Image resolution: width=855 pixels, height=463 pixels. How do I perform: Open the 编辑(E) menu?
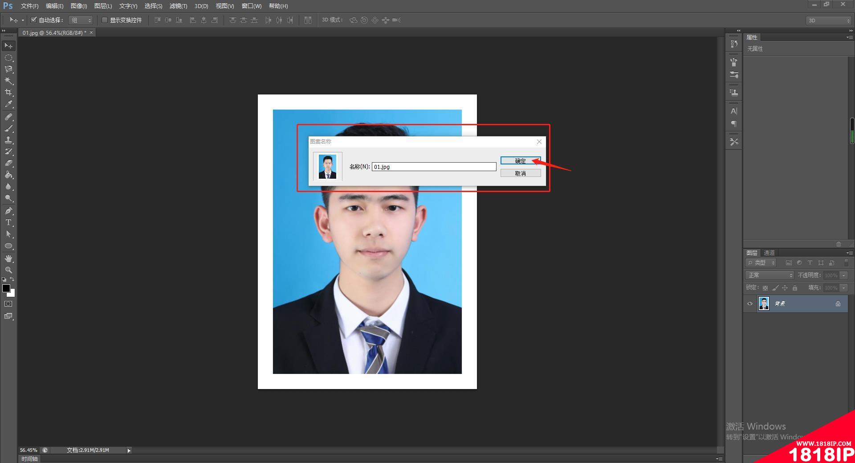point(54,6)
